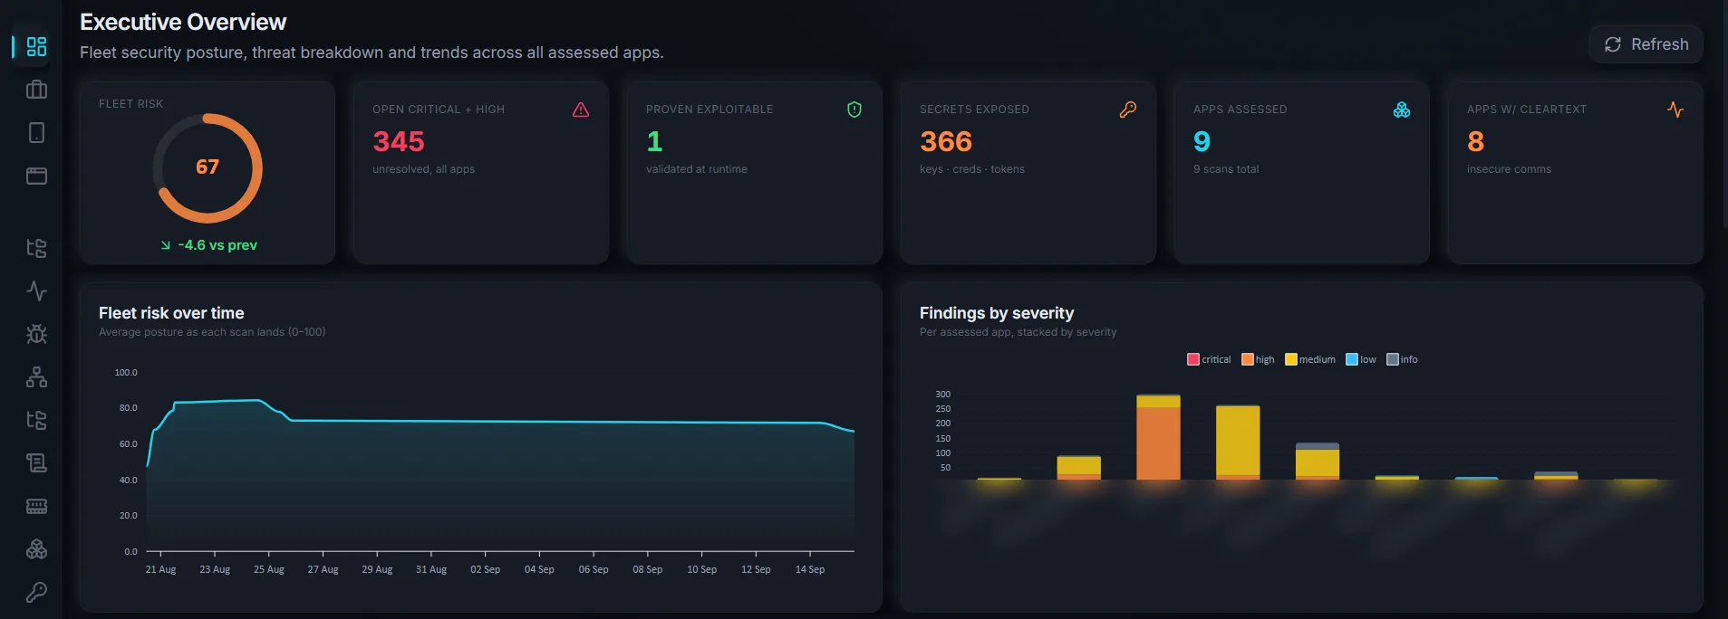The width and height of the screenshot is (1728, 619).
Task: Open the stacked cubes icon in sidebar
Action: point(36,549)
